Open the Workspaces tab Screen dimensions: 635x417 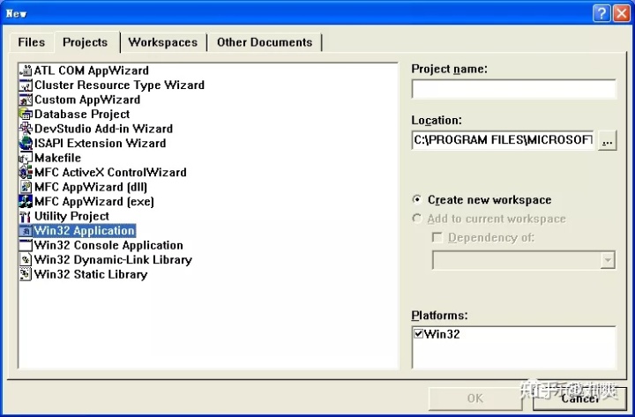163,42
